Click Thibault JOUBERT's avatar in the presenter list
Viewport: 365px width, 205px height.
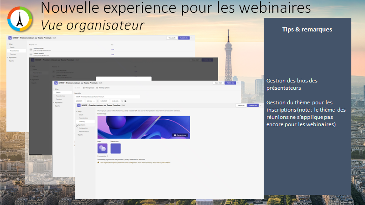point(31,54)
